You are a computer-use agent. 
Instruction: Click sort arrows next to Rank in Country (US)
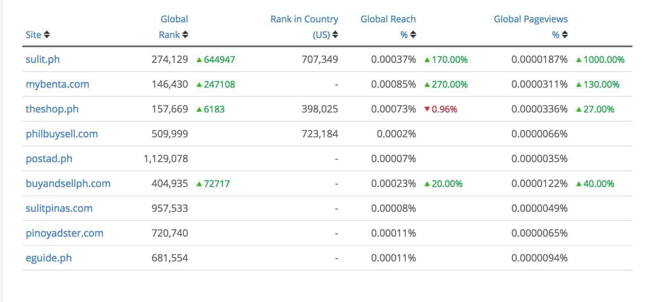(335, 35)
